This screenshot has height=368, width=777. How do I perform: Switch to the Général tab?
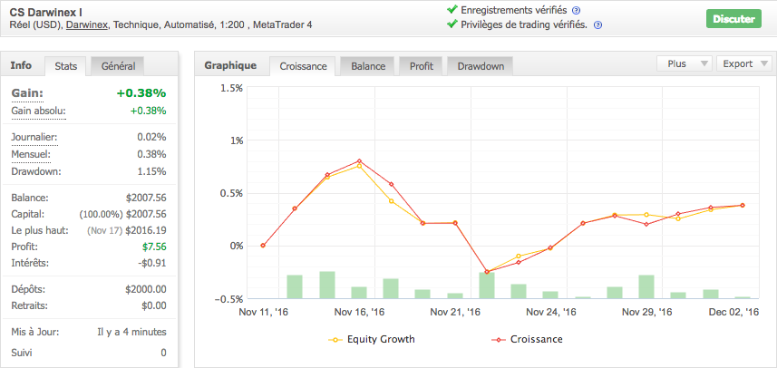point(119,66)
